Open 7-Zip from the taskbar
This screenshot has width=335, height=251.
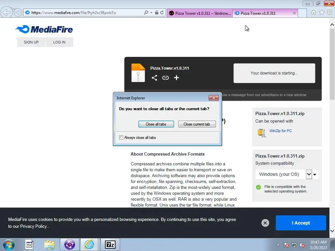tap(110, 244)
